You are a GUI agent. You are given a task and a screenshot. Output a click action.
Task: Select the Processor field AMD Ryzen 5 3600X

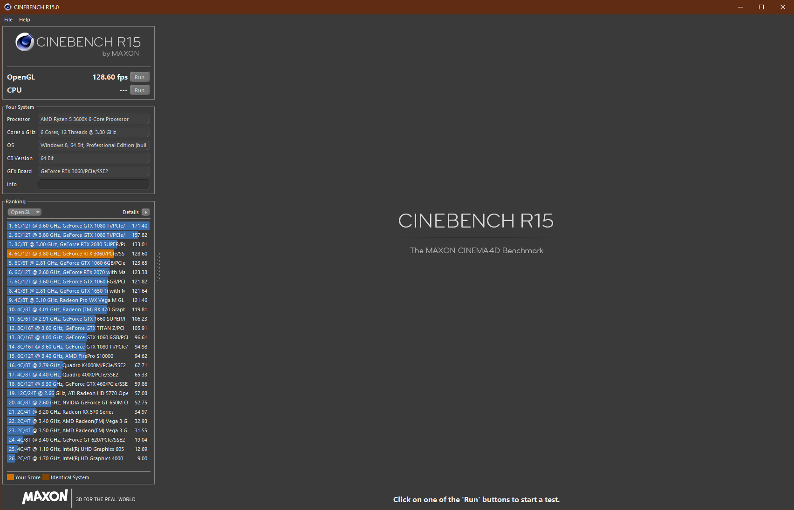coord(94,119)
